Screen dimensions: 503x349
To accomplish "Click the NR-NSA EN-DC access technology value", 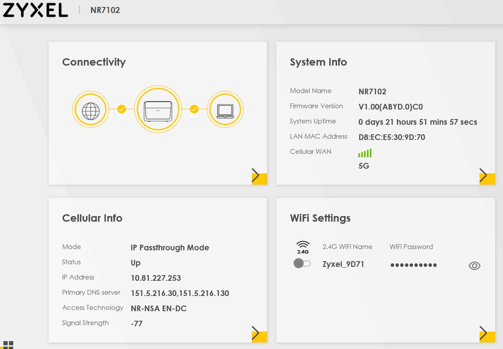I will [x=159, y=309].
